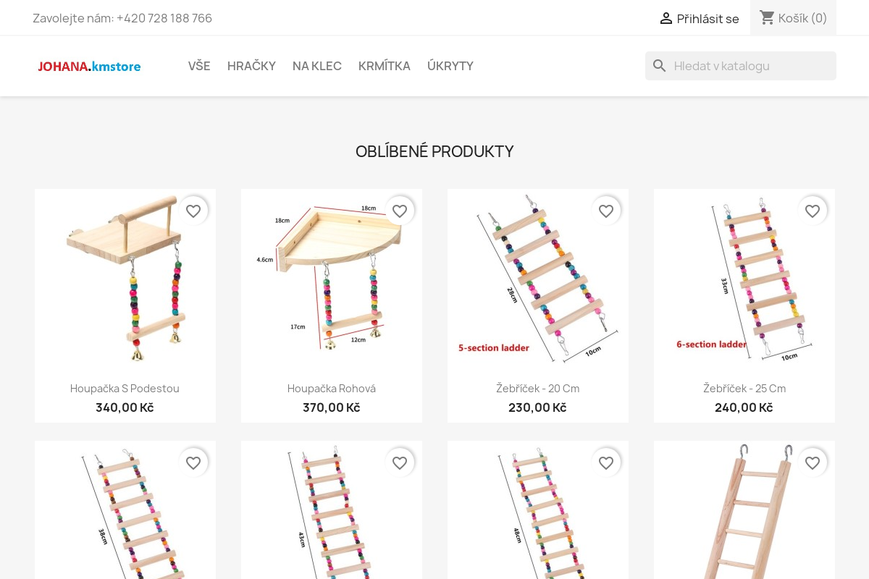Viewport: 869px width, 579px height.
Task: Favorite the 48cm ladder product
Action: (x=606, y=463)
